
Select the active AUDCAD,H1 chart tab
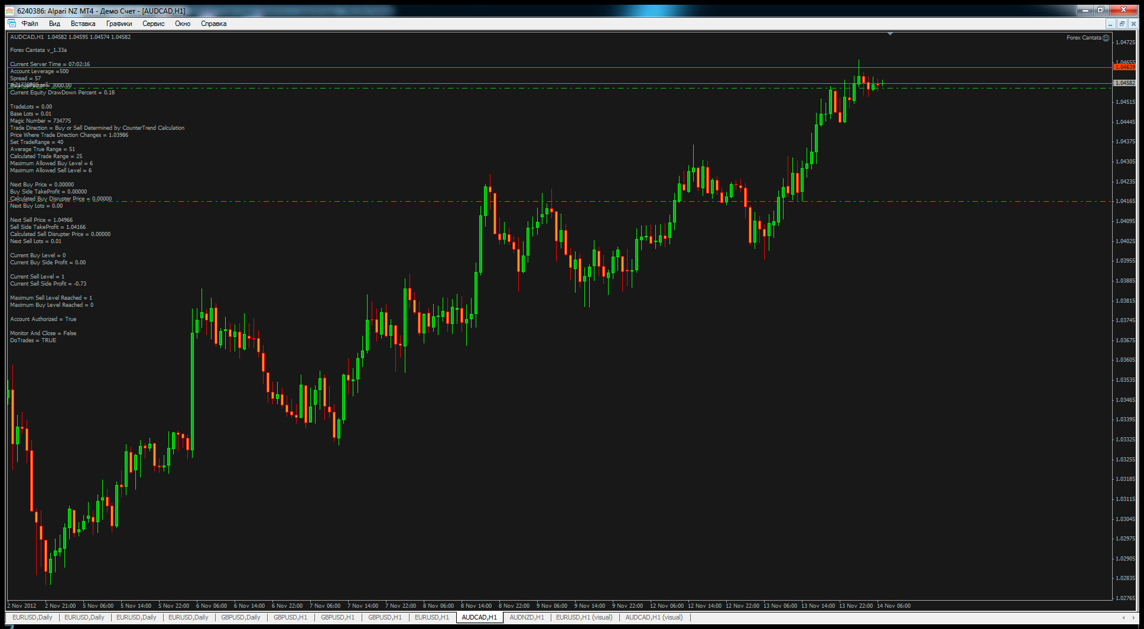coord(479,617)
